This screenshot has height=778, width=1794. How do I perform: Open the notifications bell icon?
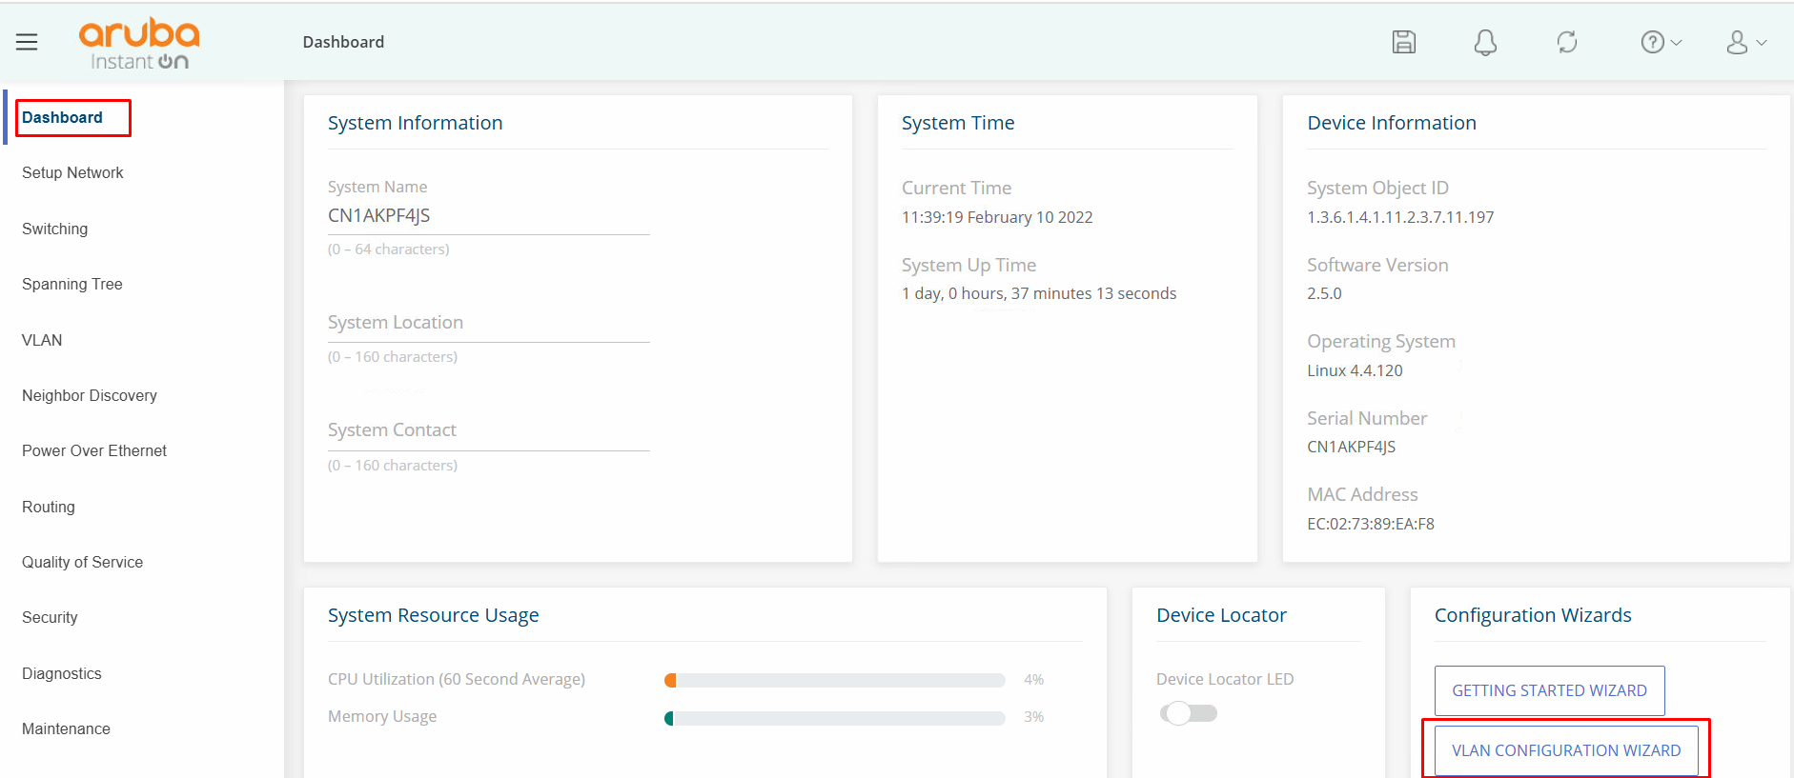[x=1485, y=42]
